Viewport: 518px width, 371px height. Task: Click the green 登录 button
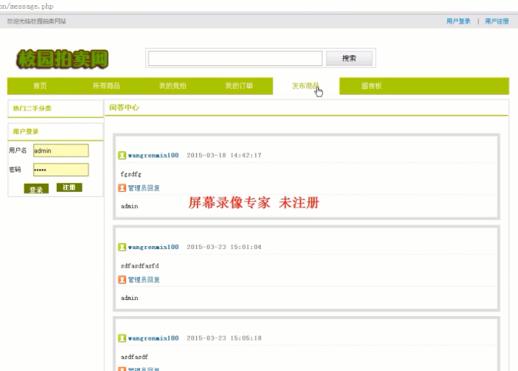point(36,190)
